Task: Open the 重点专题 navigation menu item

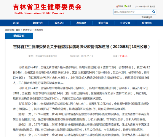Action: point(103,23)
